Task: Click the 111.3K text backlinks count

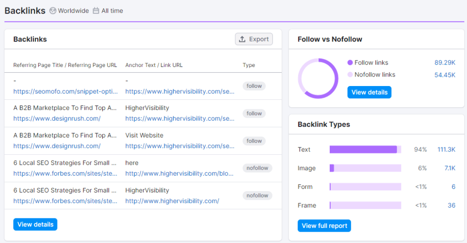Action: 446,149
